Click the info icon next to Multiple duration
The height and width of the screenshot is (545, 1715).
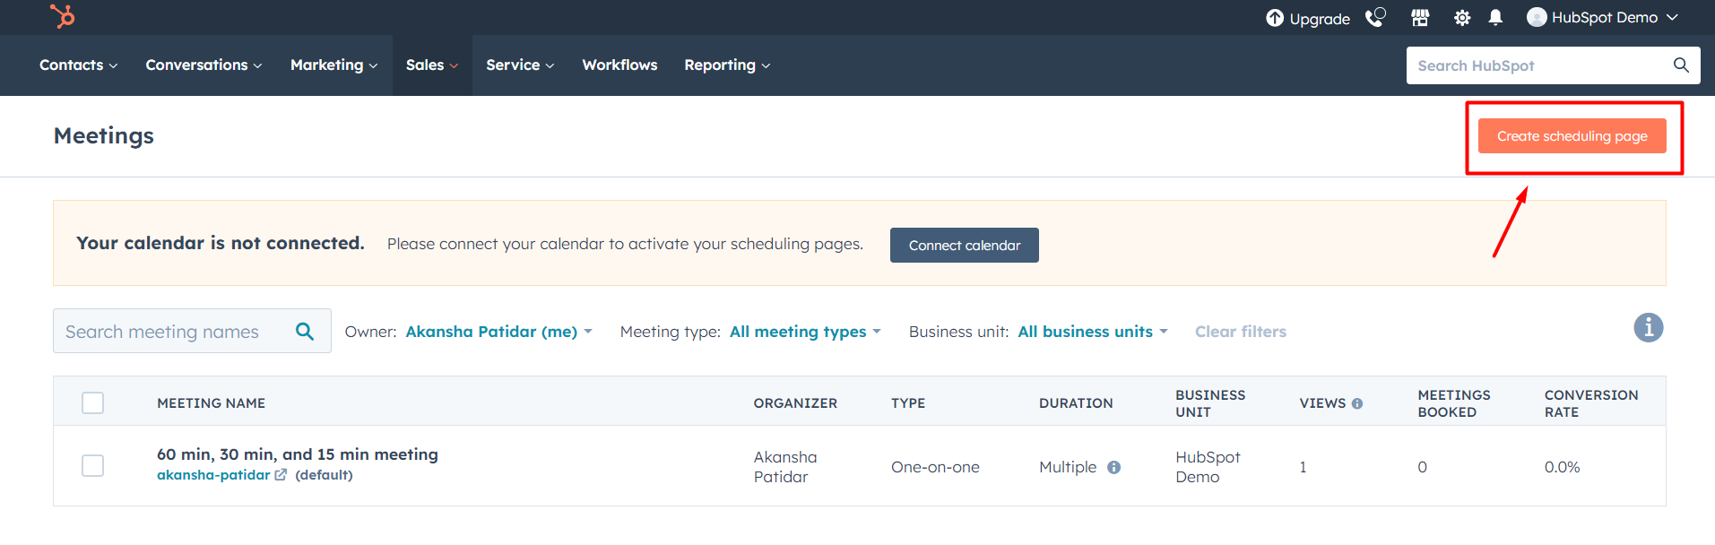[x=1113, y=467]
